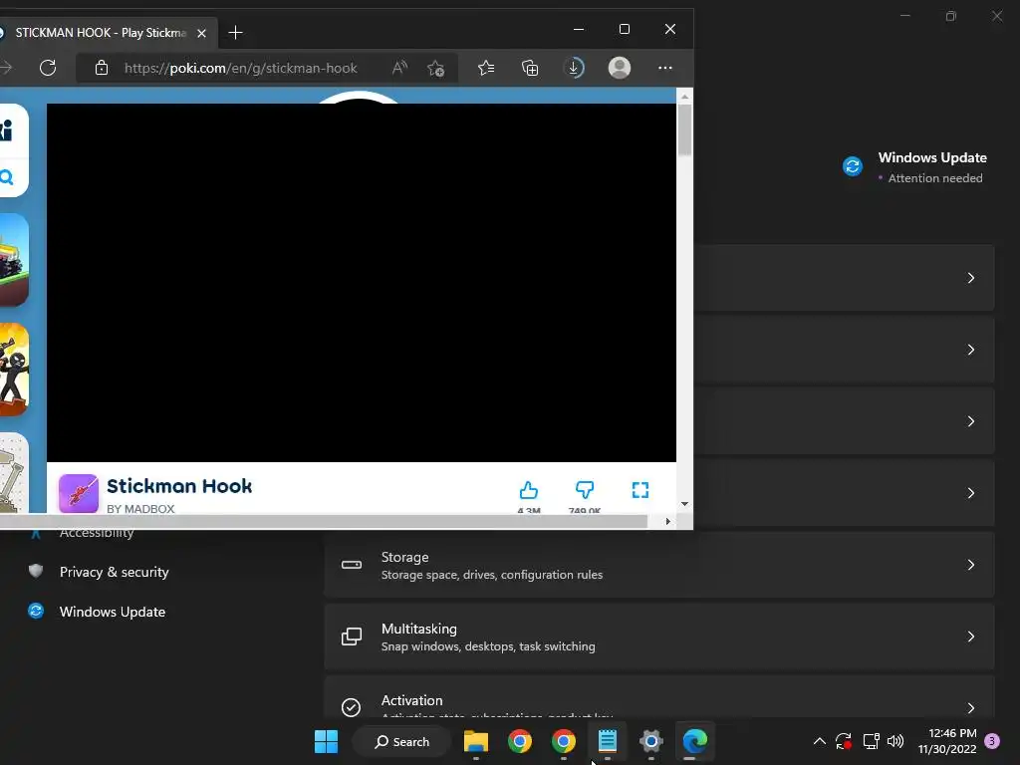Open Edge Settings and more menu
Image resolution: width=1020 pixels, height=765 pixels.
(x=664, y=68)
